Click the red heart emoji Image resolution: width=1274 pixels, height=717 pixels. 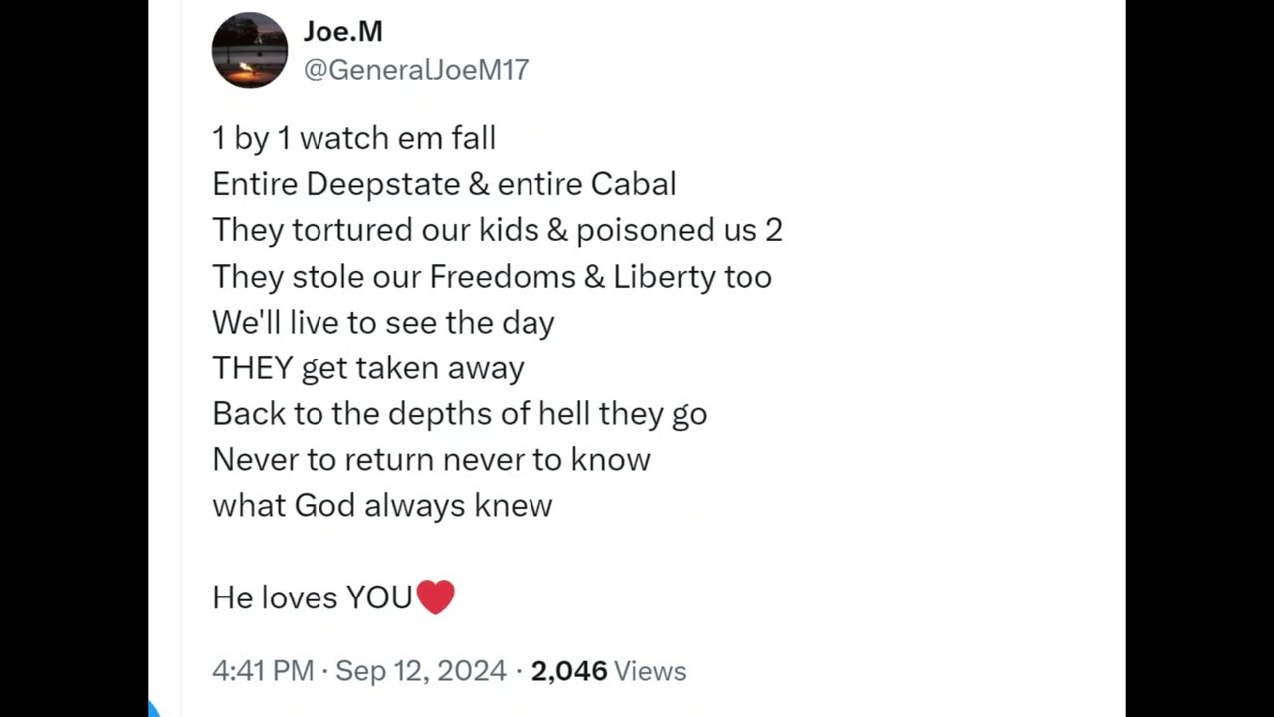click(435, 597)
